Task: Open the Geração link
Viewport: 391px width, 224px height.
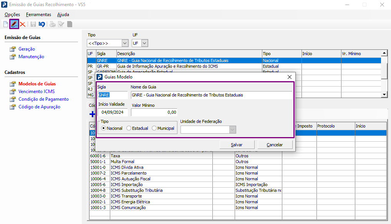Action: [27, 49]
